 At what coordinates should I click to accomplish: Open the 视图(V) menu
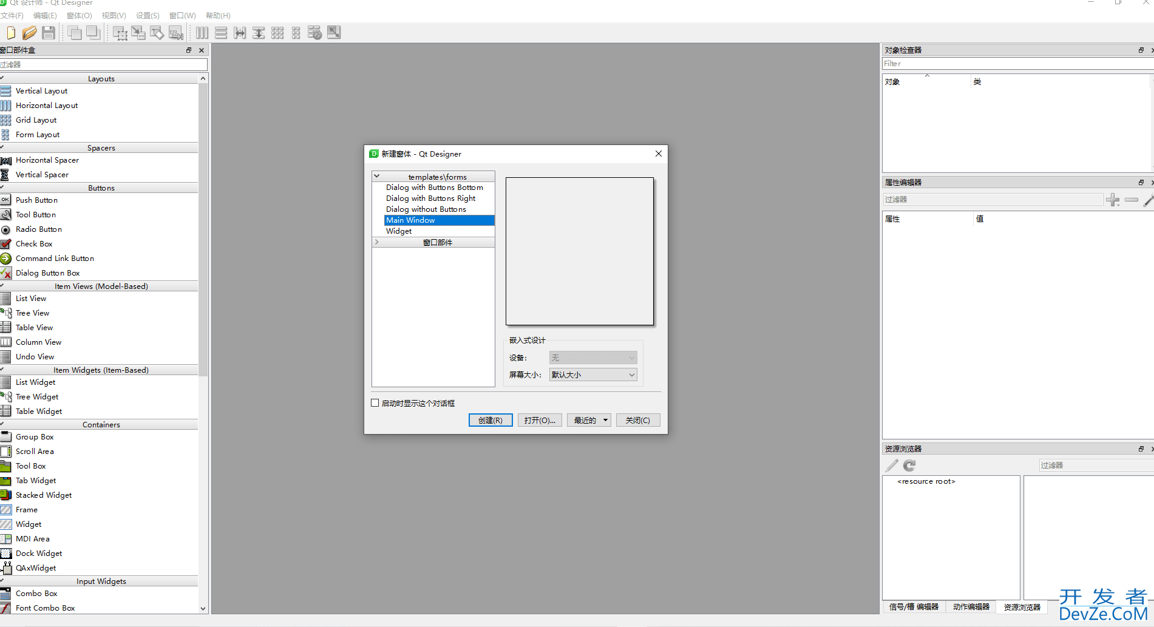114,16
